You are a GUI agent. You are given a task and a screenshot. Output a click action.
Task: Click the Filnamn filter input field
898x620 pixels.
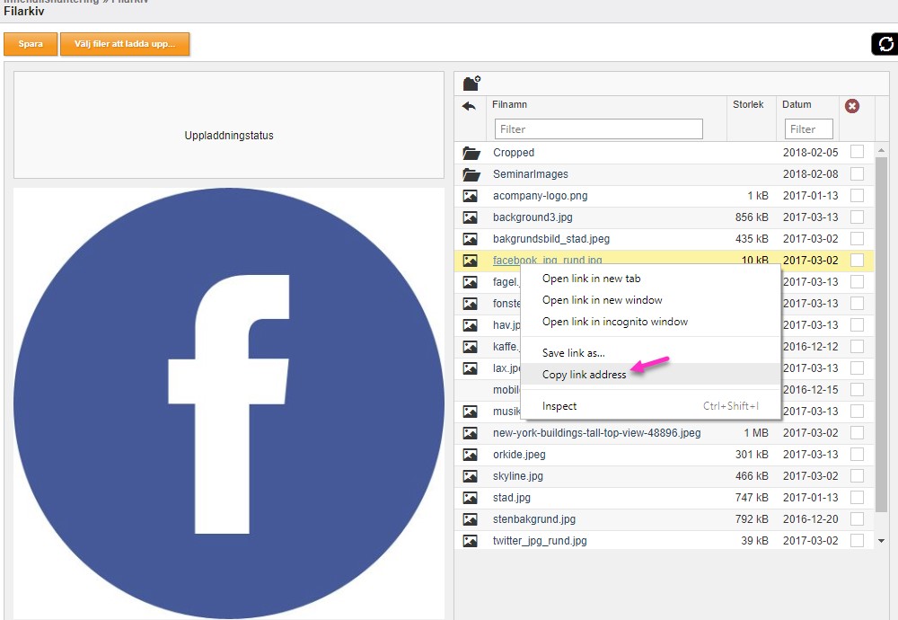[598, 128]
